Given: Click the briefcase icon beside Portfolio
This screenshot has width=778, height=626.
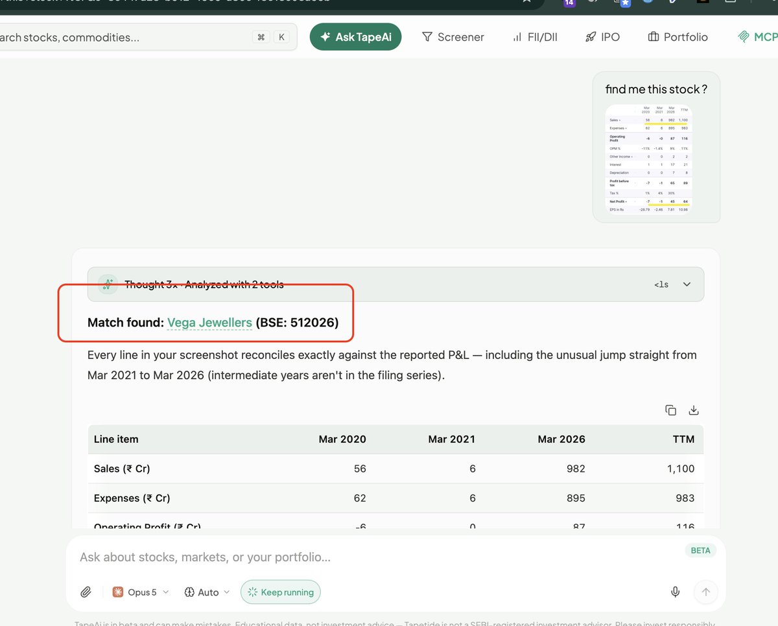Looking at the screenshot, I should click(x=654, y=37).
